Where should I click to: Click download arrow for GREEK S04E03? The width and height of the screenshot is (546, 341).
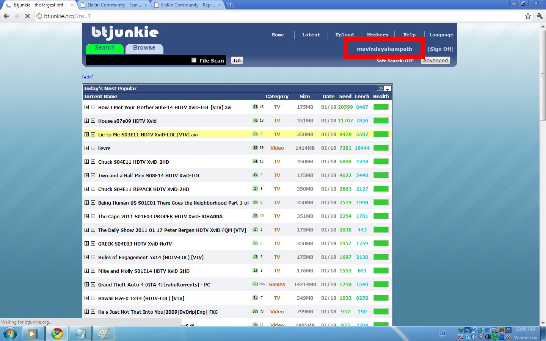[86, 244]
